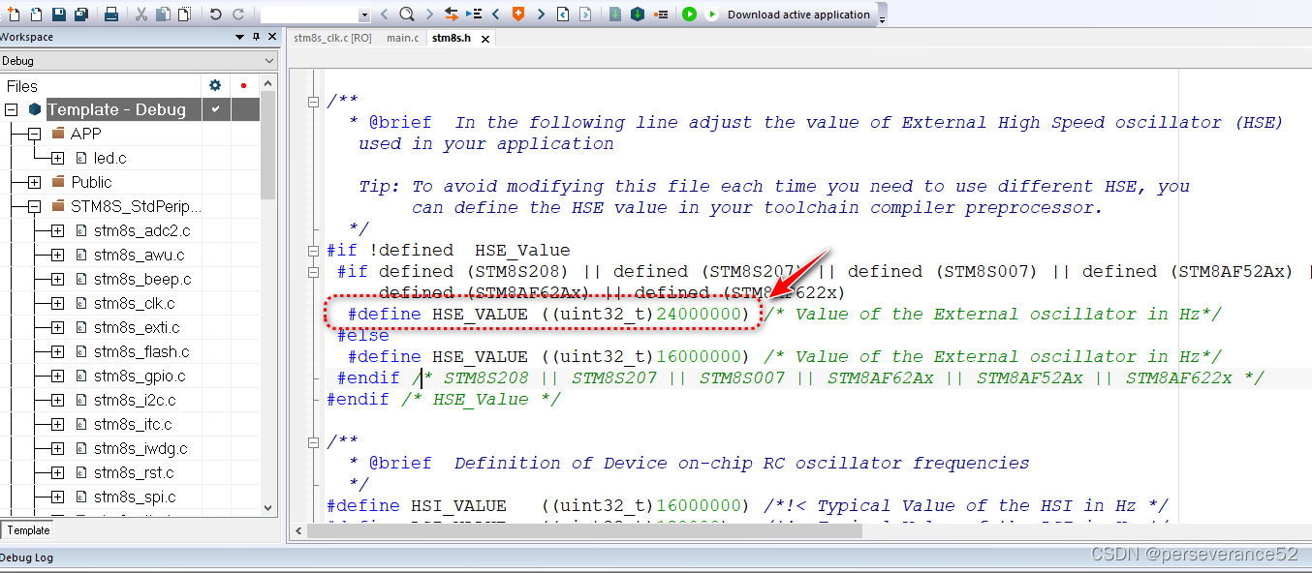Toggle checkmark for Template - Debug

215,110
